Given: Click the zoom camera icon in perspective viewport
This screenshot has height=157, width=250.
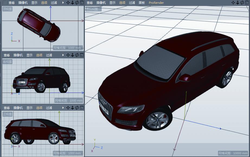Looking at the screenshot, I should click(238, 2).
